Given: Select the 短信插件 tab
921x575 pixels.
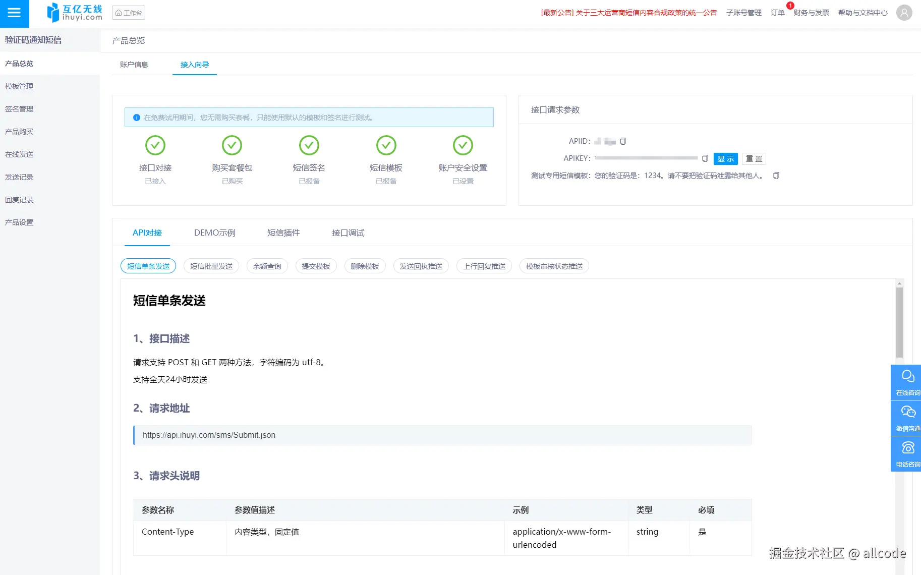Looking at the screenshot, I should 283,233.
